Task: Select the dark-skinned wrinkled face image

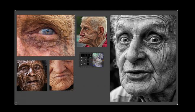Action: coord(32,75)
